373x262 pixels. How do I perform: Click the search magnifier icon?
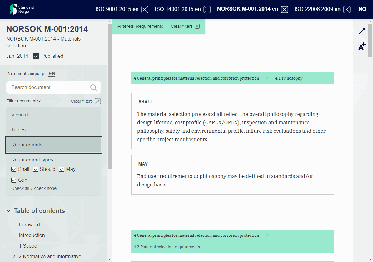tap(93, 87)
